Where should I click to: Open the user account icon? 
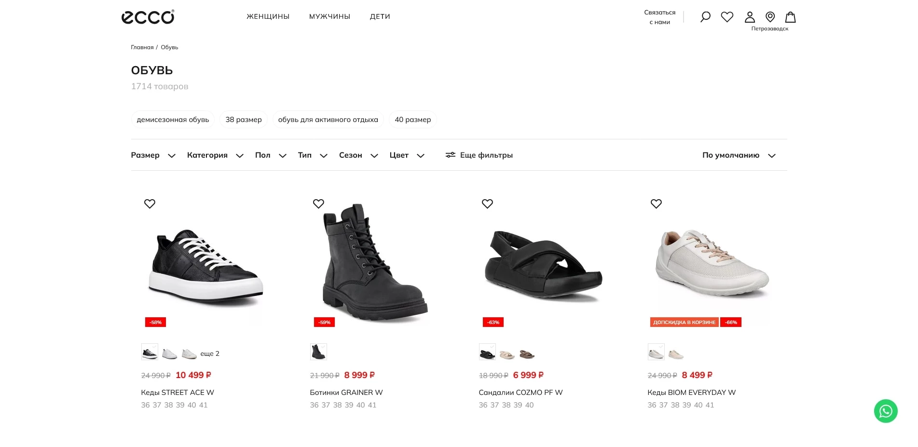(750, 17)
